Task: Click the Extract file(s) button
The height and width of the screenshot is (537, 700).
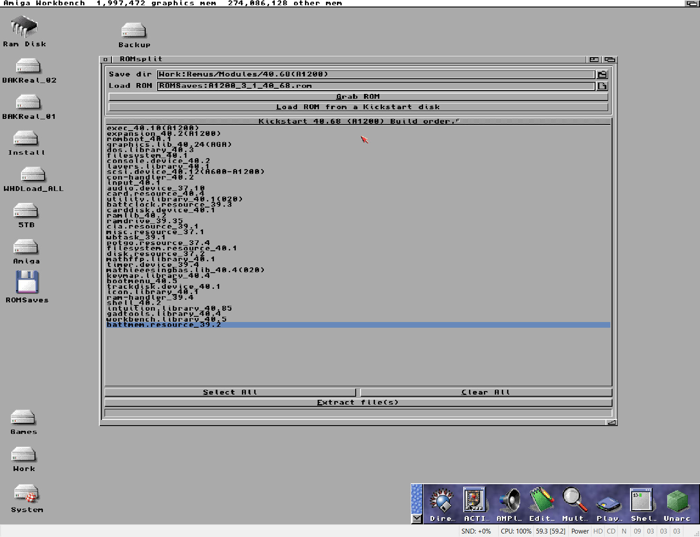Action: tap(358, 402)
